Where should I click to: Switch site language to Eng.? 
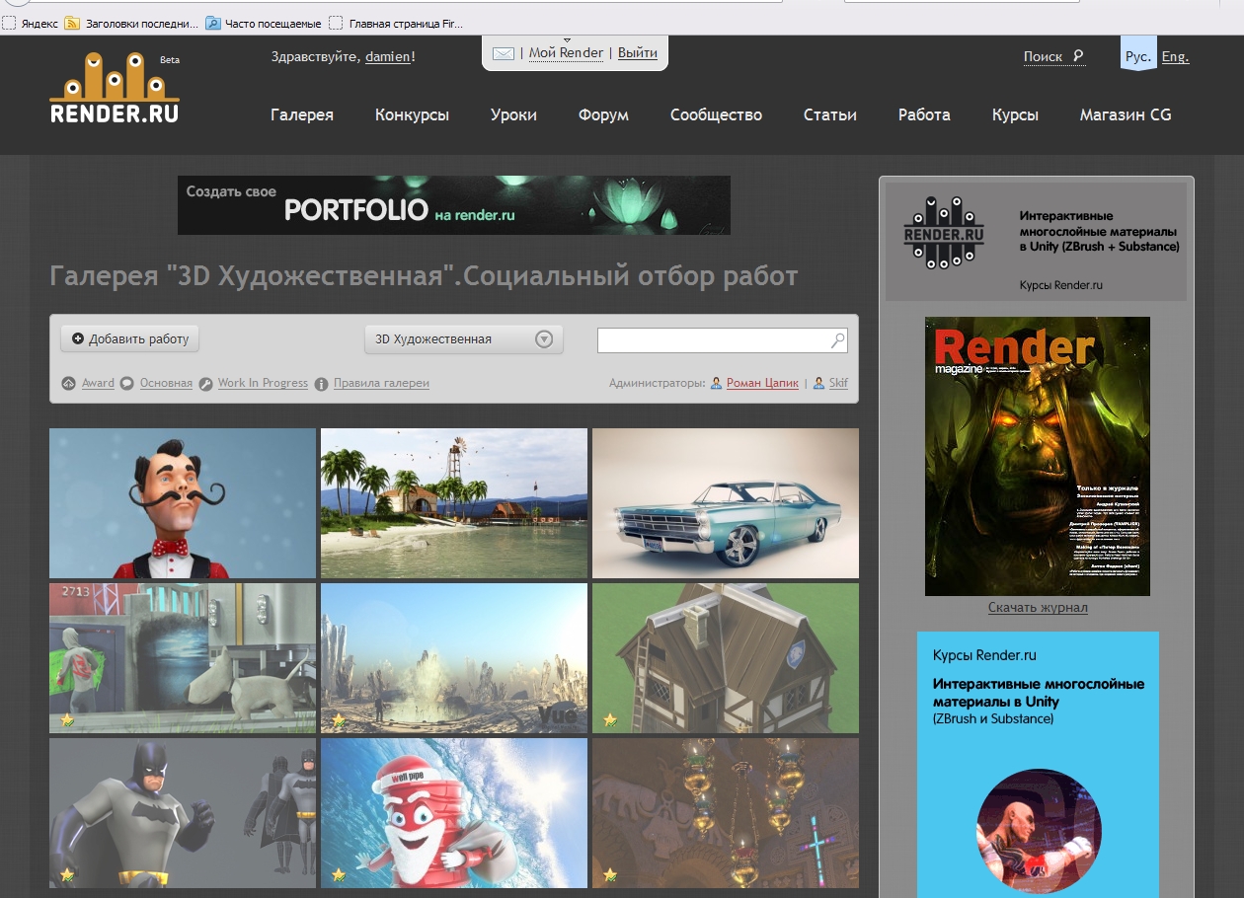point(1175,57)
